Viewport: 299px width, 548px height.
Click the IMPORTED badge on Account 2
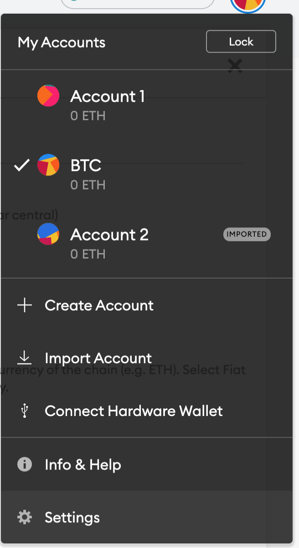click(247, 234)
